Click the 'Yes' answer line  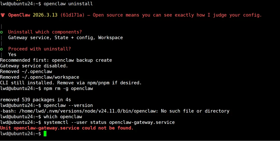[x=12, y=54]
